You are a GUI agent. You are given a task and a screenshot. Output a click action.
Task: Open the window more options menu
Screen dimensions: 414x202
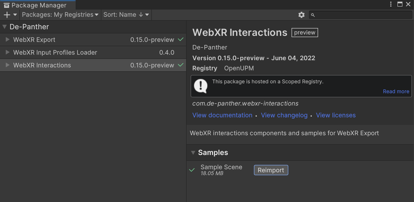391,4
